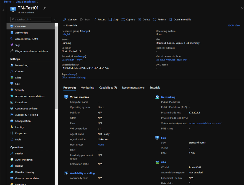The width and height of the screenshot is (244, 185).
Task: Open the Lab_RG resource group link
Action: click(66, 35)
